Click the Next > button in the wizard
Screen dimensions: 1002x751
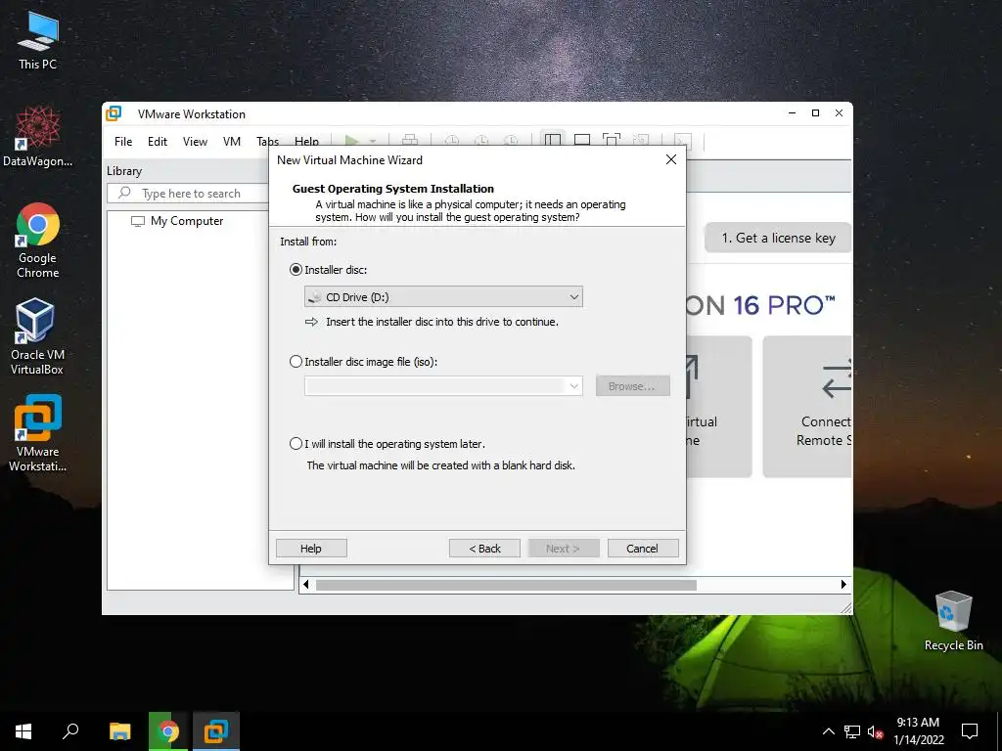[563, 548]
